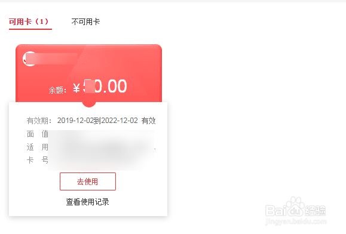
Task: Switch to the 可用卡 (1) tab
Action: [29, 21]
